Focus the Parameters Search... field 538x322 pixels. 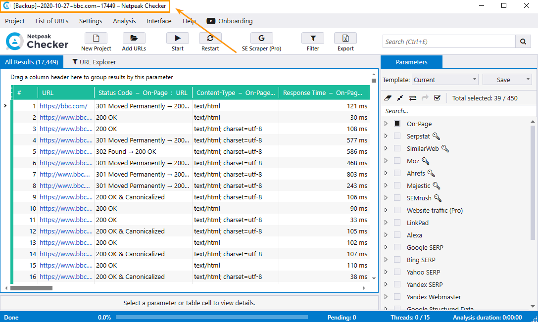(459, 111)
